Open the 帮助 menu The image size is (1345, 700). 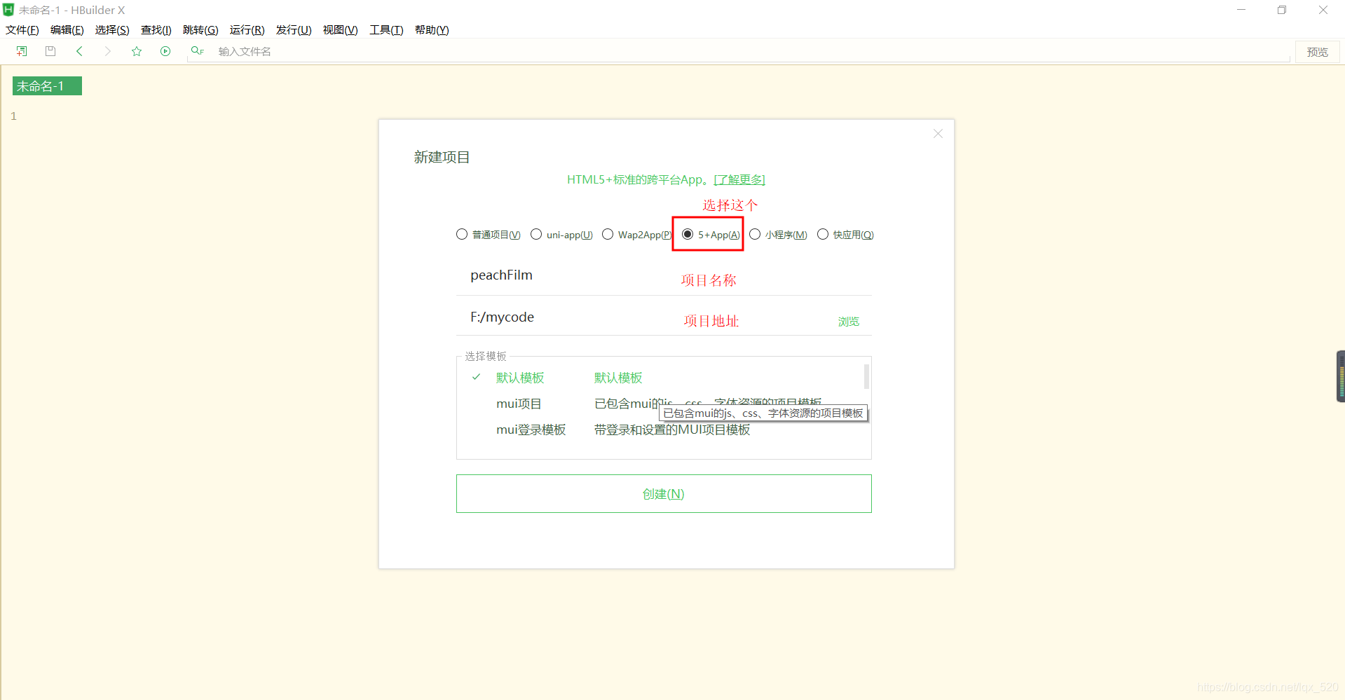point(432,30)
